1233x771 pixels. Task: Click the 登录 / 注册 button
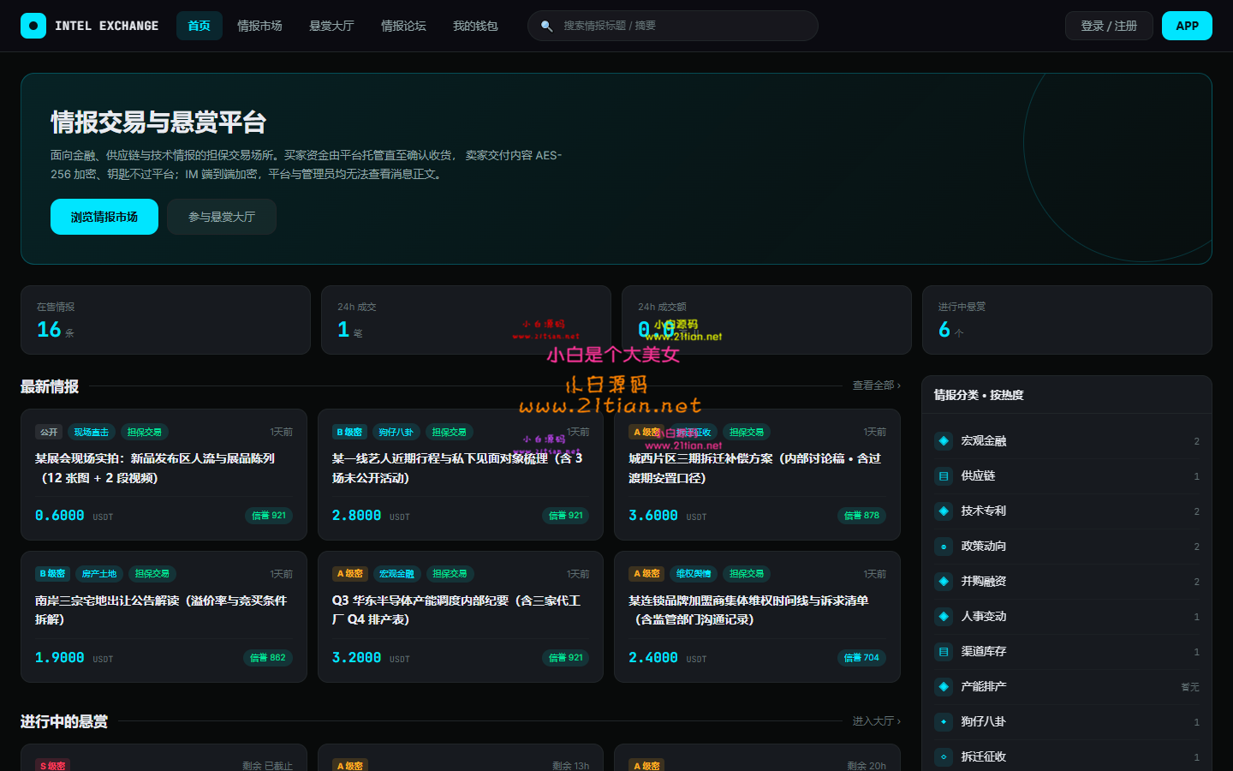[x=1109, y=26]
